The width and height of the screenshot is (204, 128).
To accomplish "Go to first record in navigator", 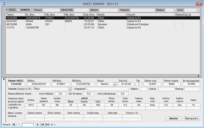I will pos(14,125).
